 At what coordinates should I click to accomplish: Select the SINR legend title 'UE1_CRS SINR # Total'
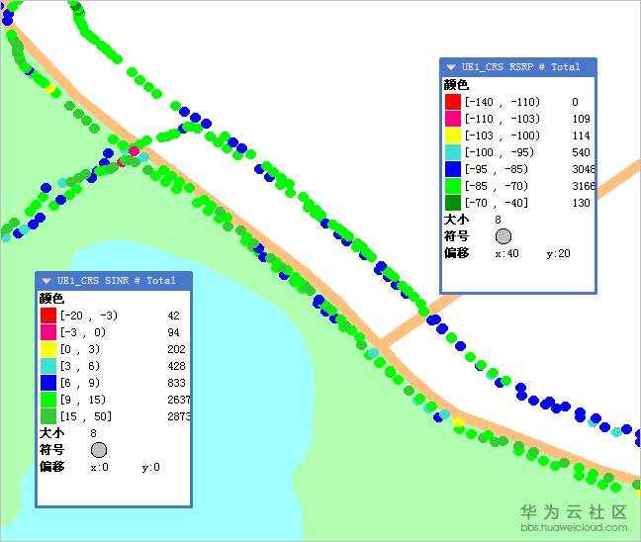(116, 281)
